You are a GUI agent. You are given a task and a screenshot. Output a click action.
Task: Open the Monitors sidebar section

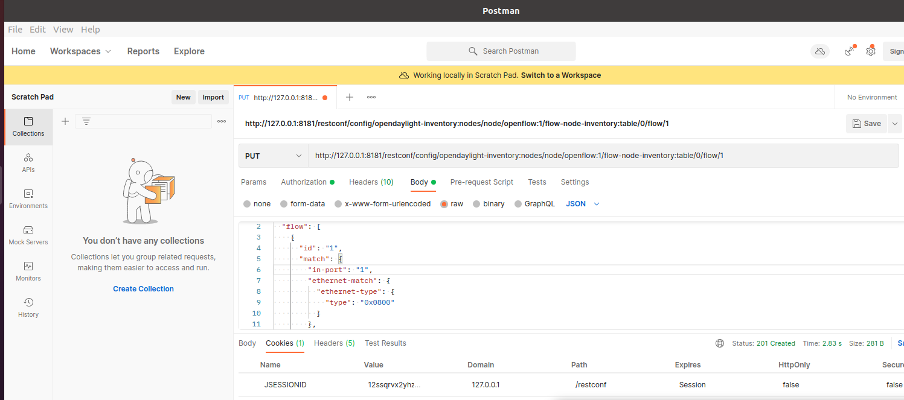[x=28, y=271]
